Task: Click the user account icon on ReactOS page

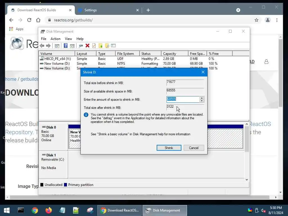Action: click(266, 62)
